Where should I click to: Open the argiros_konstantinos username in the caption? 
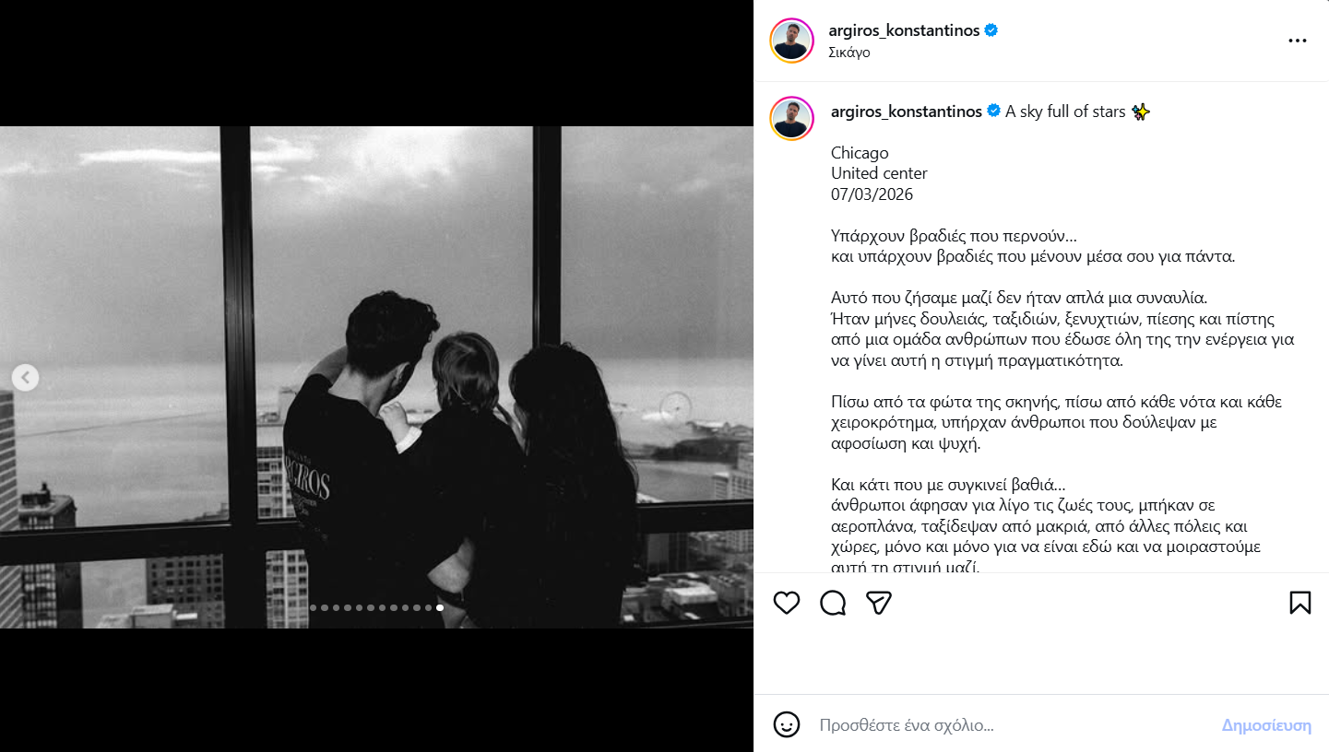click(x=907, y=112)
